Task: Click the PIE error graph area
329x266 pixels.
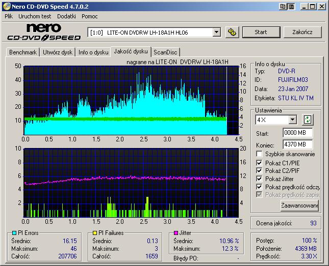Action: tap(131, 100)
